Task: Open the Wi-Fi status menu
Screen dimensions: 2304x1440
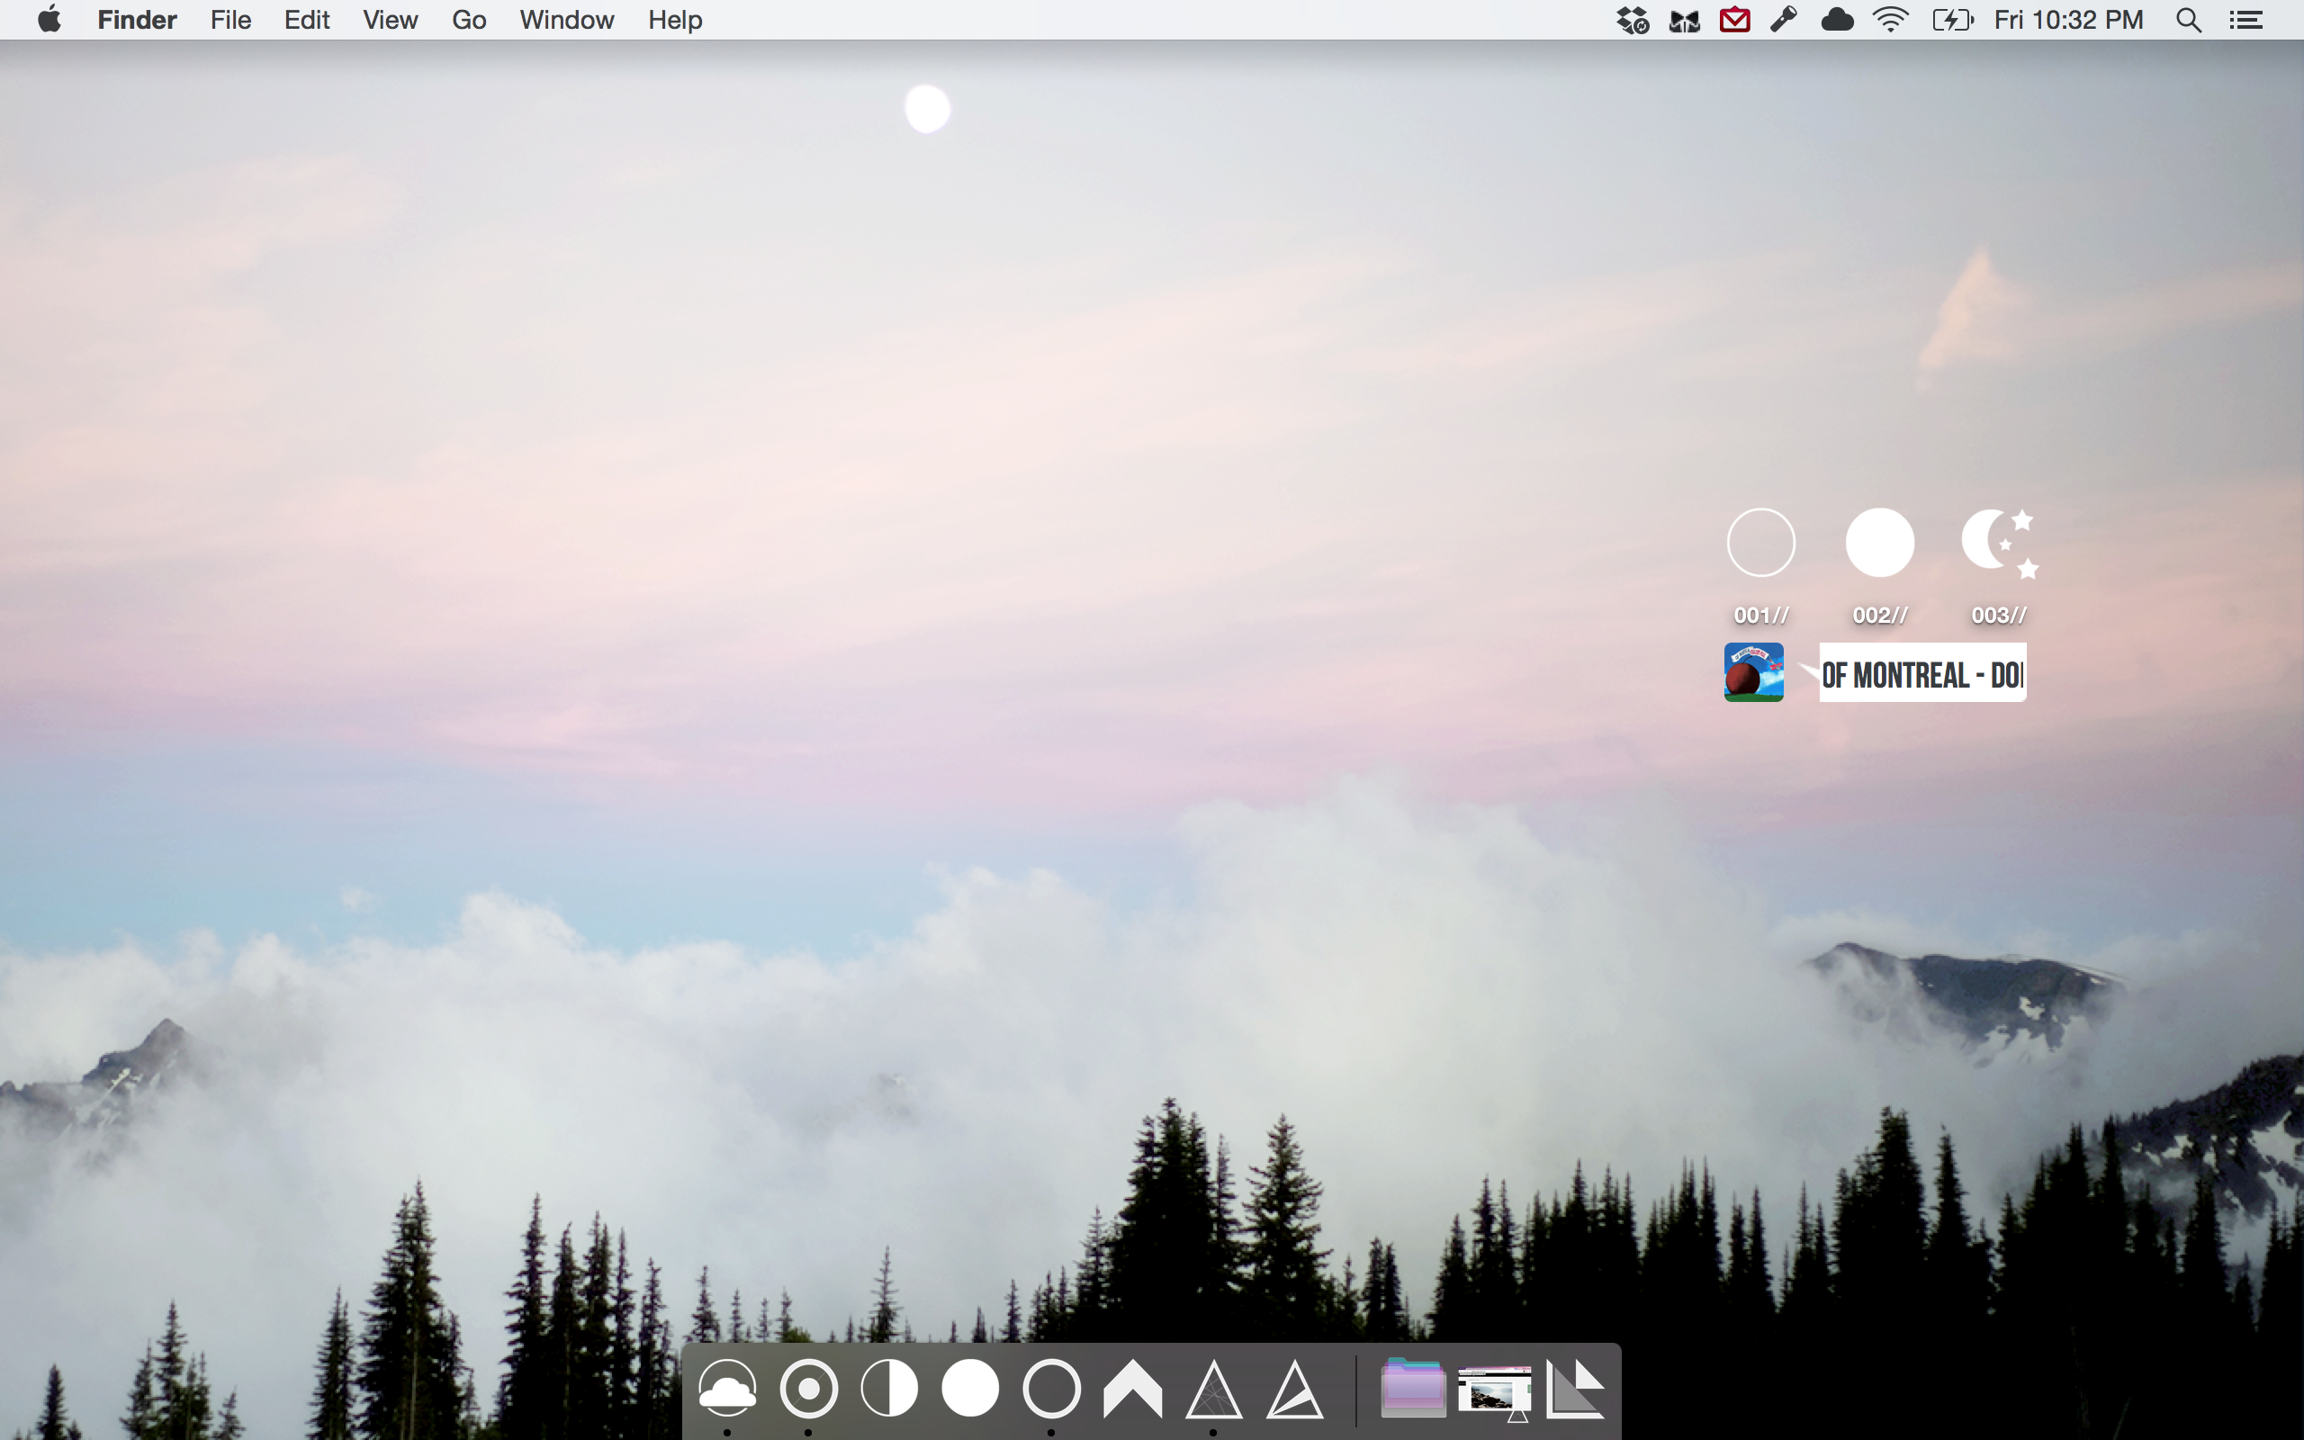Action: coord(1890,20)
